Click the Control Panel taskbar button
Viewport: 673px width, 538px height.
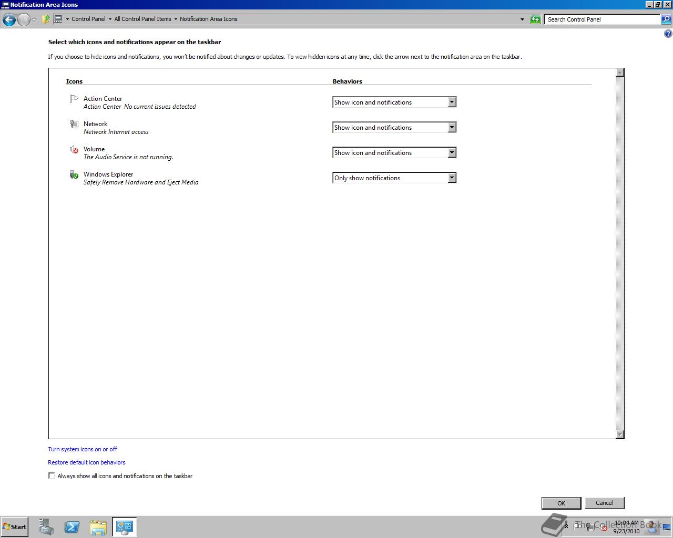click(125, 527)
